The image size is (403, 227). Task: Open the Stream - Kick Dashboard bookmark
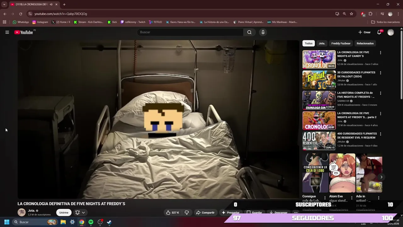(x=88, y=22)
